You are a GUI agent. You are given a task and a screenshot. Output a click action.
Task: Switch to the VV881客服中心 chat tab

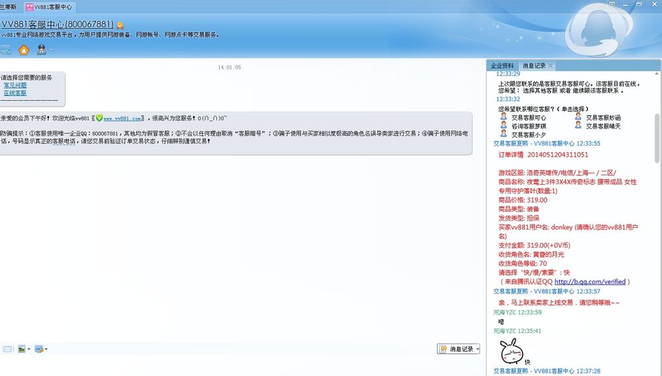(49, 7)
